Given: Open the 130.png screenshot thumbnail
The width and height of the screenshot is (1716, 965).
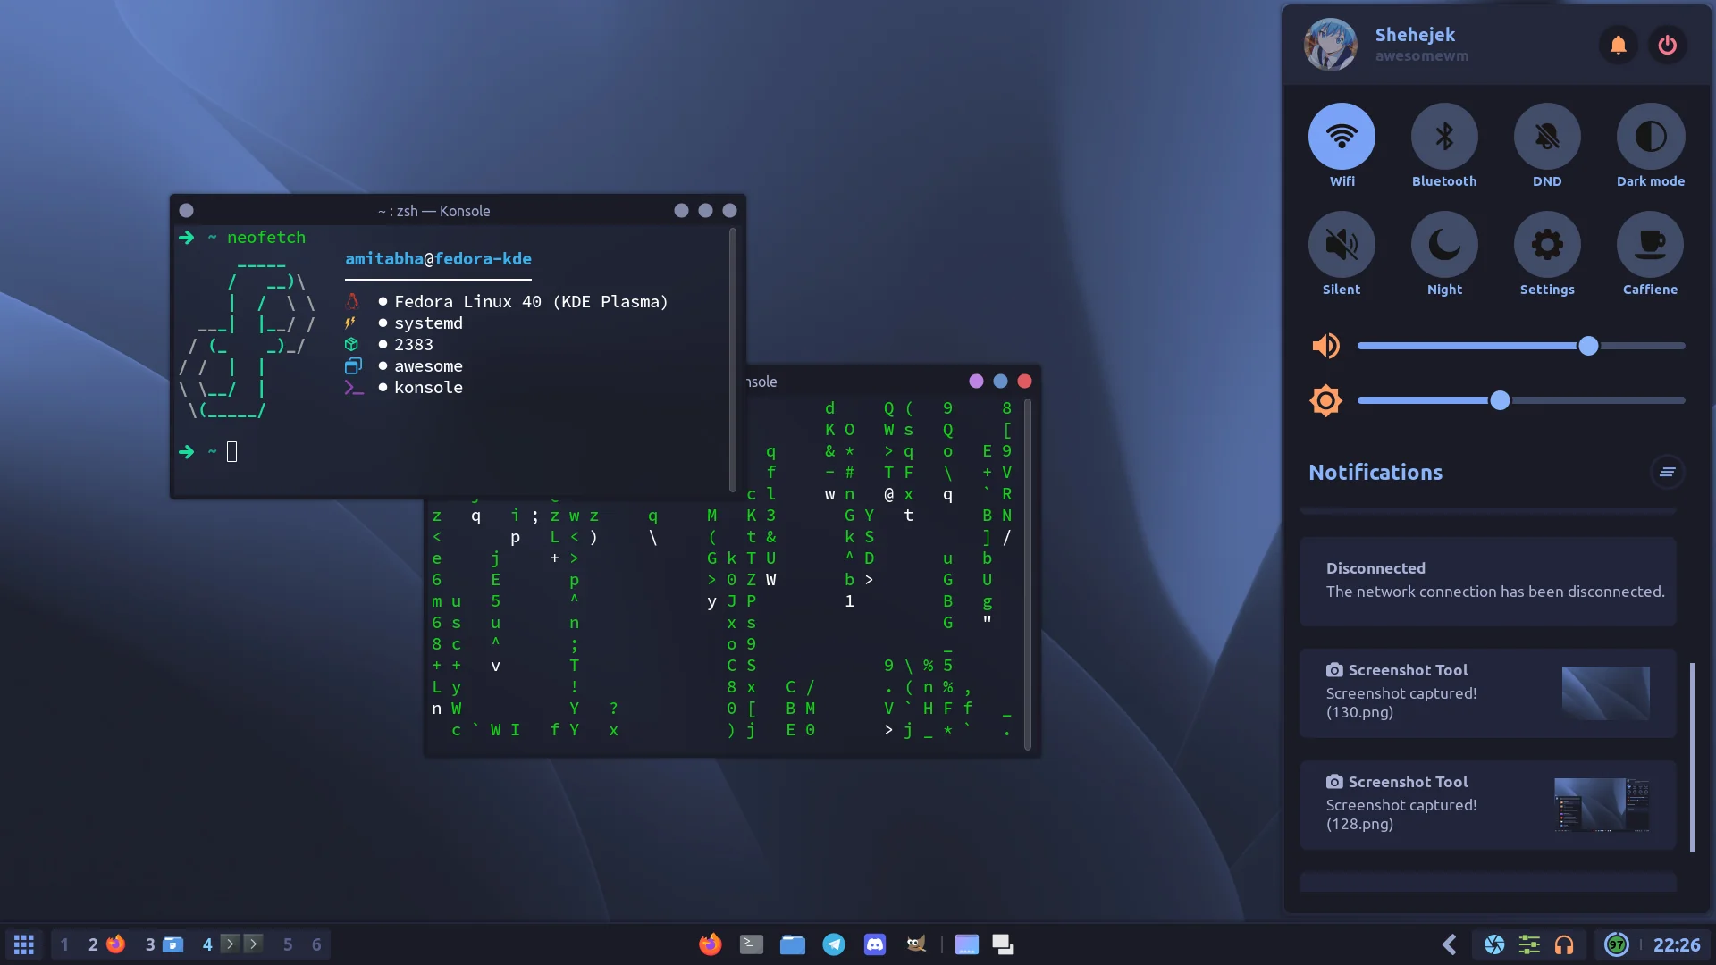Looking at the screenshot, I should point(1604,694).
